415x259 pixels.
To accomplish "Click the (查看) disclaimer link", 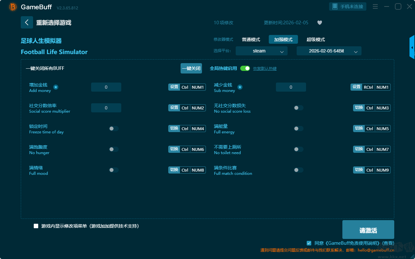I will coord(388,243).
